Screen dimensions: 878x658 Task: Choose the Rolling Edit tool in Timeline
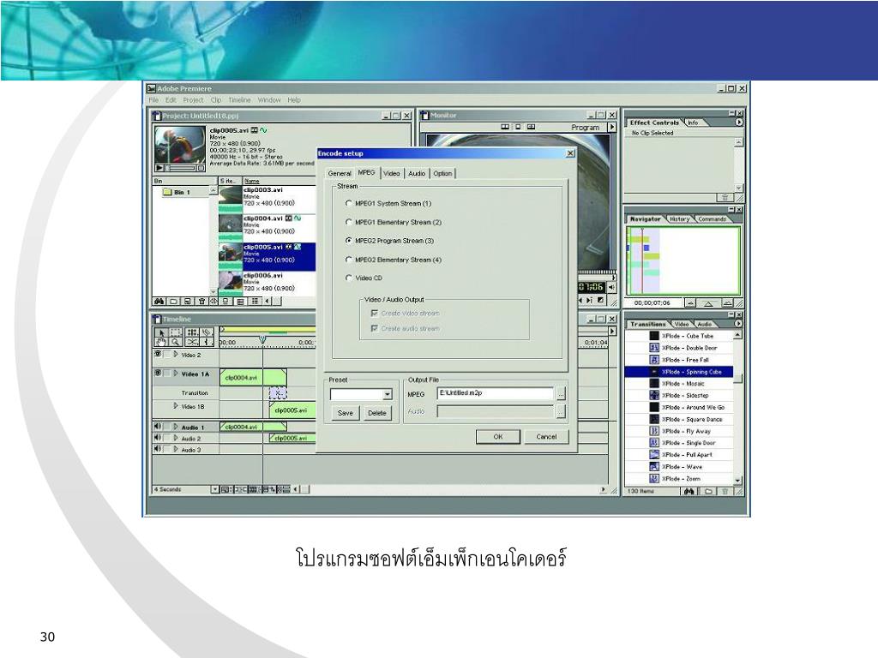[x=192, y=332]
